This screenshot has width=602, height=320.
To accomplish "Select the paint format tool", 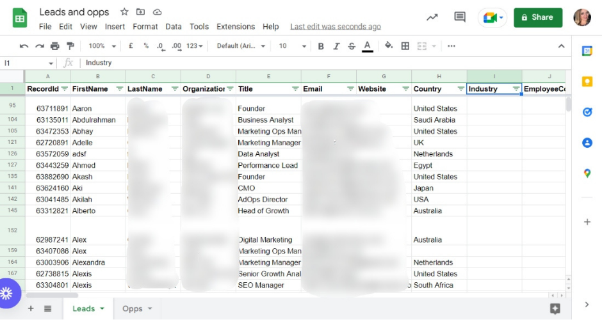I will pyautogui.click(x=70, y=46).
